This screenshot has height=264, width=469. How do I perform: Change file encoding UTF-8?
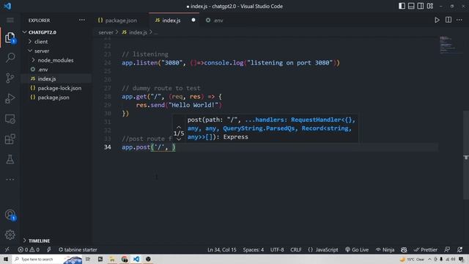pyautogui.click(x=277, y=249)
